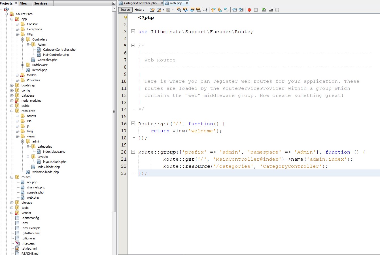The height and width of the screenshot is (255, 380).
Task: Toggle a bookmark using the bookmark icon
Action: (226, 10)
